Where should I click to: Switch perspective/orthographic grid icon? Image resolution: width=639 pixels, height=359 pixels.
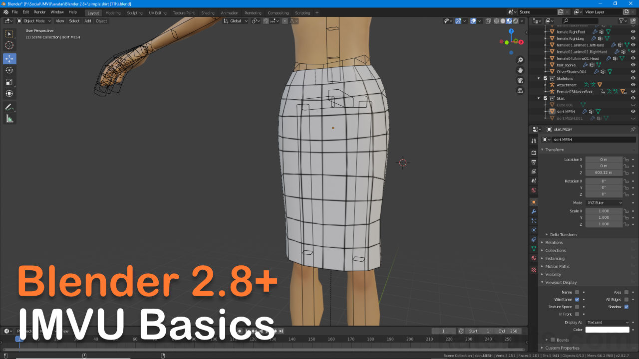[x=520, y=91]
